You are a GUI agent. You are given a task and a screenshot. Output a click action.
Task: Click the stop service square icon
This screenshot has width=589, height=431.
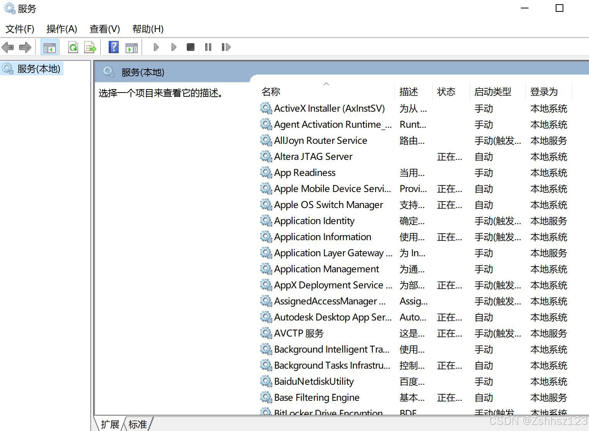pyautogui.click(x=190, y=47)
